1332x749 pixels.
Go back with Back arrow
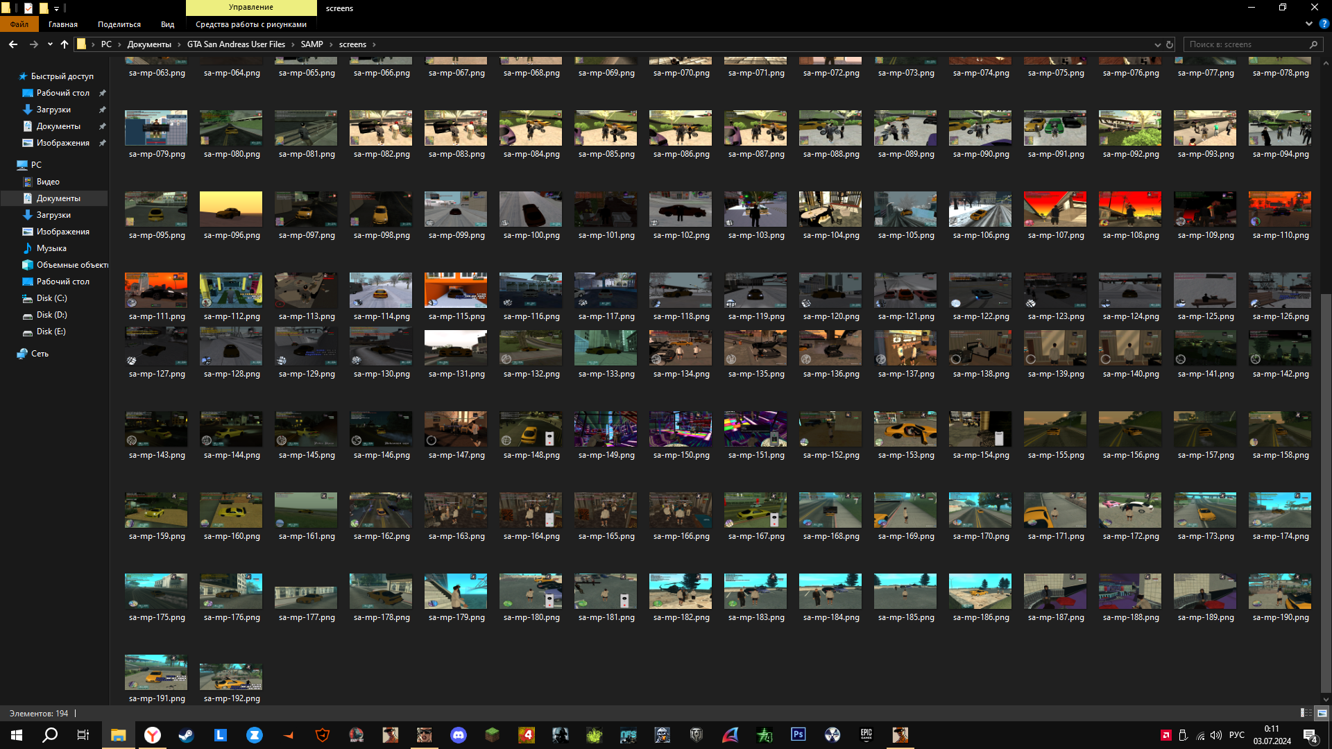pyautogui.click(x=13, y=44)
